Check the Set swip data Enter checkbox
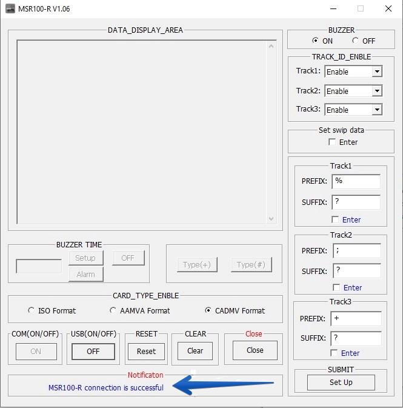Image resolution: width=403 pixels, height=408 pixels. tap(332, 142)
